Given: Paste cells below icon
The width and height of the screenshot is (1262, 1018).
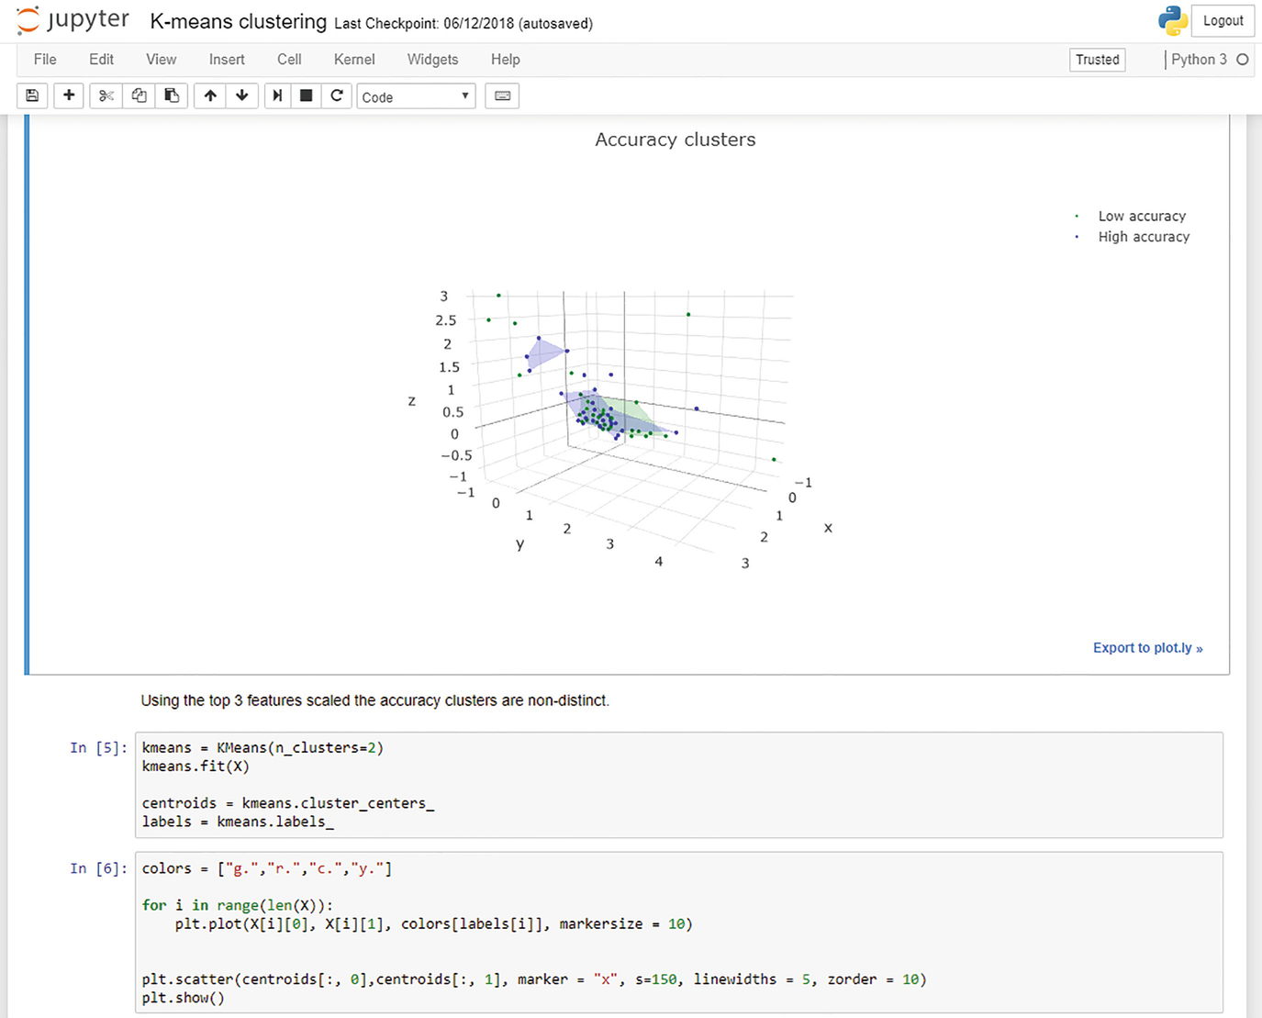Looking at the screenshot, I should (x=172, y=95).
